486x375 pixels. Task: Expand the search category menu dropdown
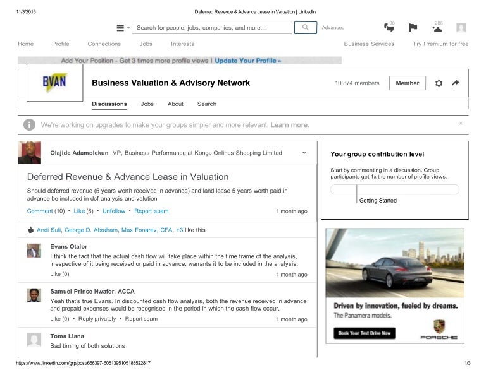(x=123, y=28)
